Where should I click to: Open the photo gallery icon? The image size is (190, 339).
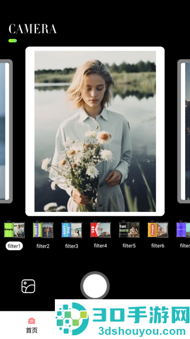tap(28, 286)
